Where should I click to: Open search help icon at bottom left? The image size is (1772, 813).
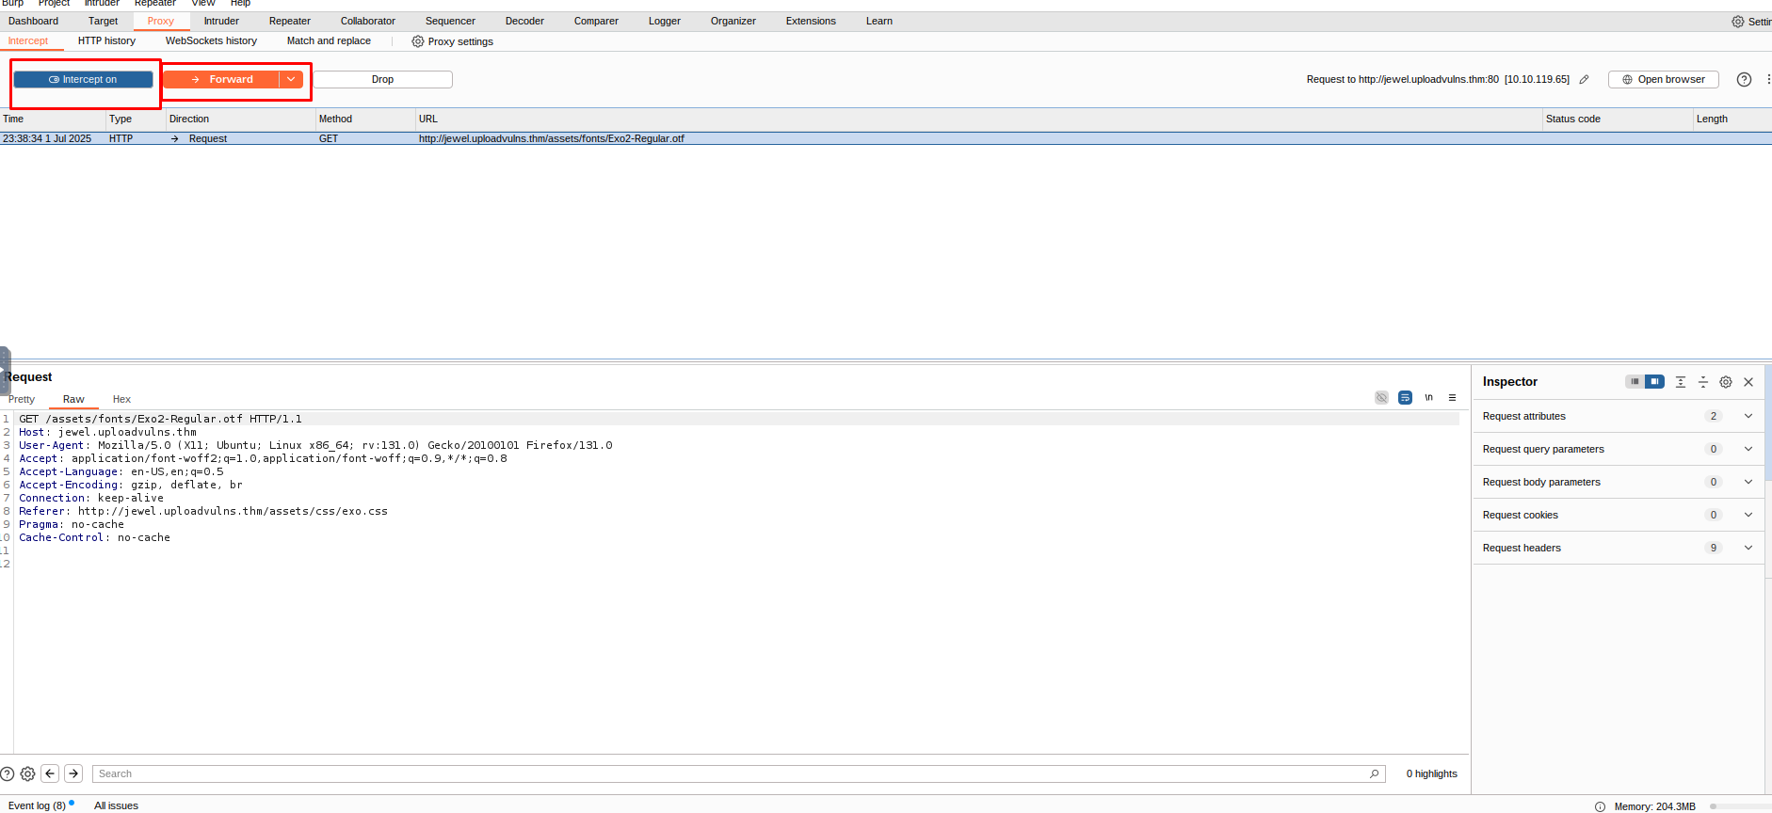click(x=7, y=774)
